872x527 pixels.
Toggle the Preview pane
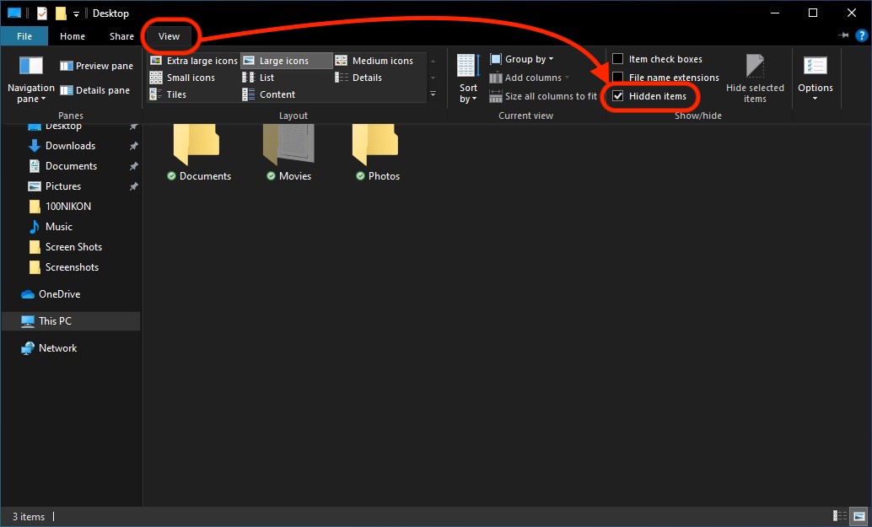coord(96,66)
